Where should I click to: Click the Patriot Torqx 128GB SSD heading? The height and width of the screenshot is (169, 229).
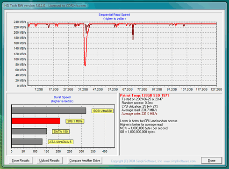[144, 96]
